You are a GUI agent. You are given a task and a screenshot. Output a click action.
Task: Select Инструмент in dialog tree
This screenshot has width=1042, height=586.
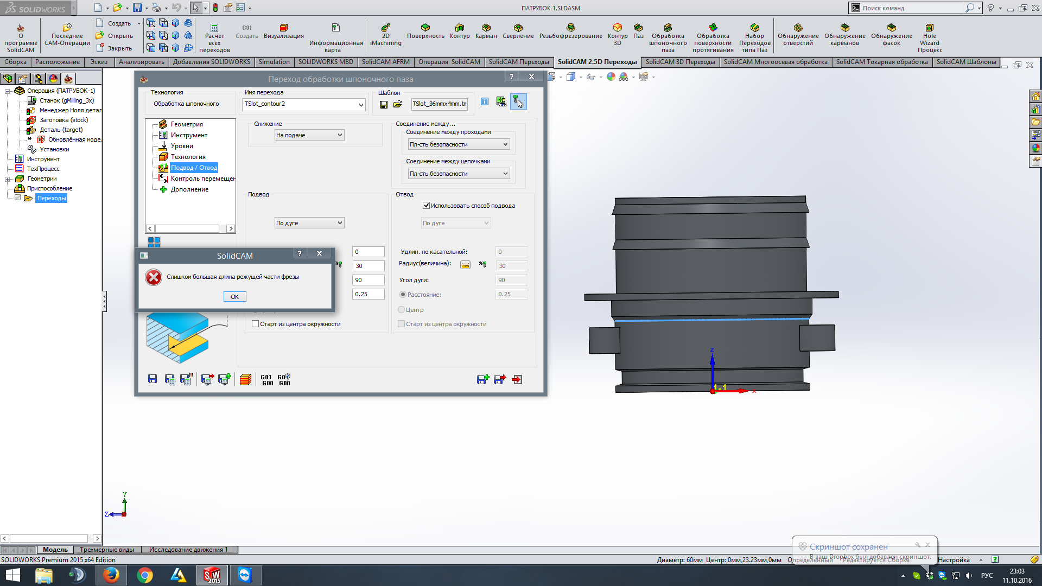pyautogui.click(x=189, y=135)
